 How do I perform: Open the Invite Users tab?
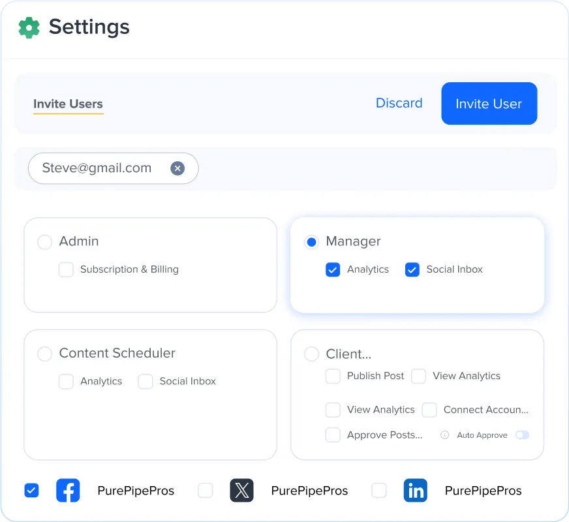[69, 104]
